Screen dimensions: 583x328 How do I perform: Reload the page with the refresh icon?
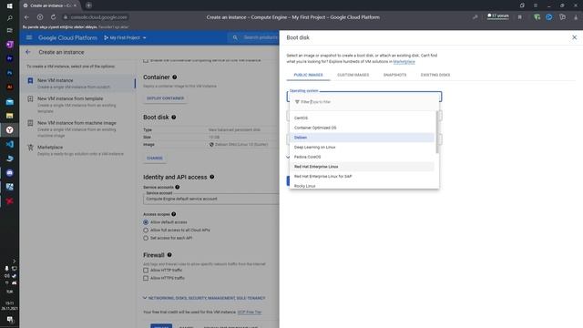53,17
